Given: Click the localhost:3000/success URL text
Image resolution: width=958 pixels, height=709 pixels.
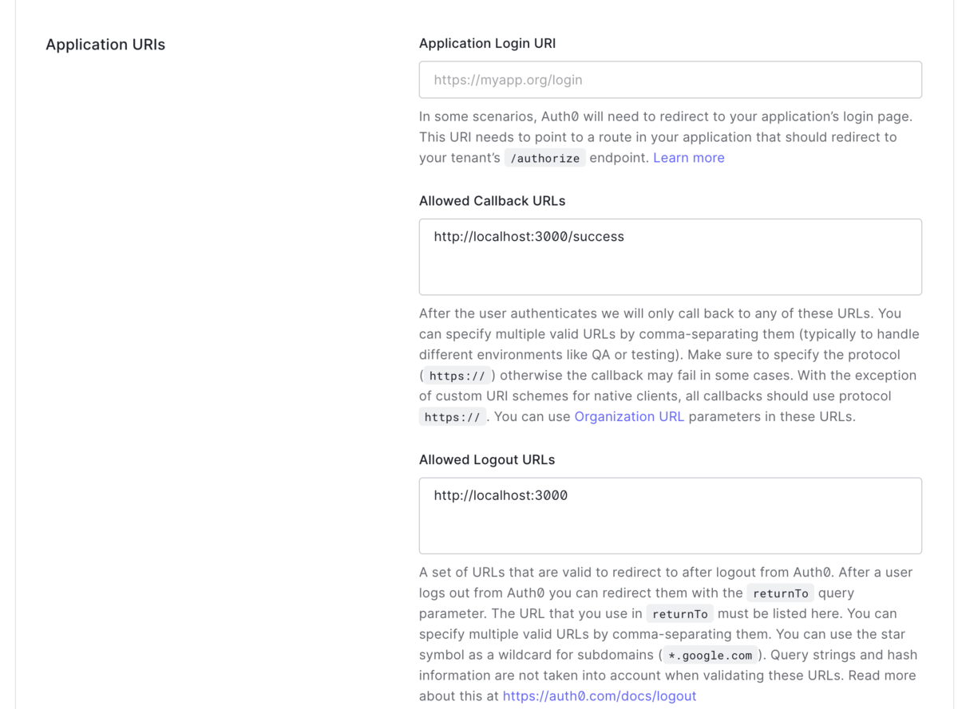Looking at the screenshot, I should (529, 236).
